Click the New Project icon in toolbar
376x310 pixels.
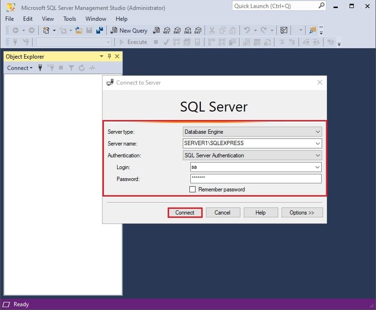(x=46, y=30)
